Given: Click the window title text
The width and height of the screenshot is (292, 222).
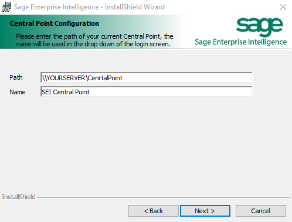Looking at the screenshot, I should click(x=89, y=7).
